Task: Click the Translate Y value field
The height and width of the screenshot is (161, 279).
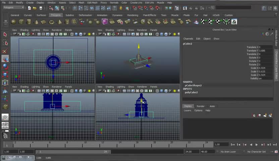Action: (x=262, y=51)
